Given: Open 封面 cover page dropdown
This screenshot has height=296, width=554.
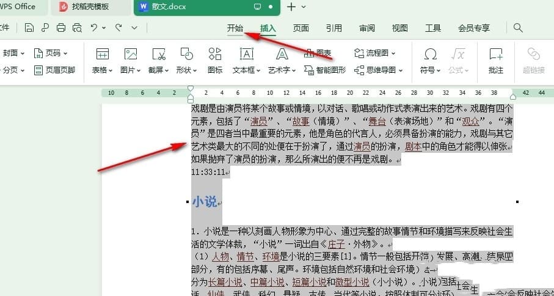Looking at the screenshot, I should click(13, 53).
